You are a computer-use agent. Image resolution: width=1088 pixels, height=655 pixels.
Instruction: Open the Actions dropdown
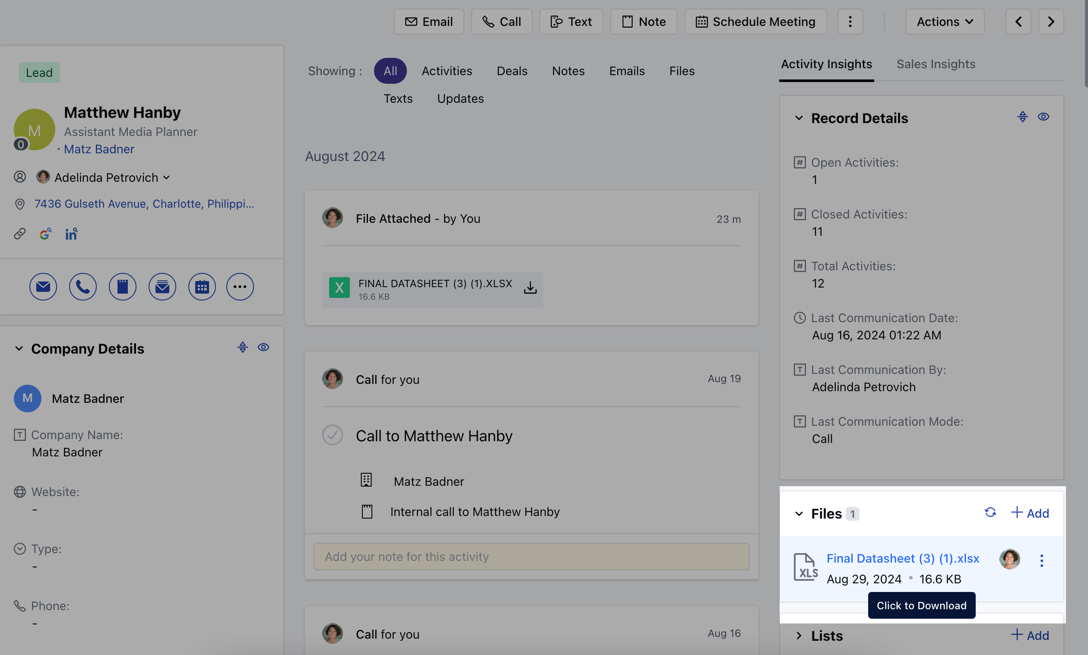point(944,22)
